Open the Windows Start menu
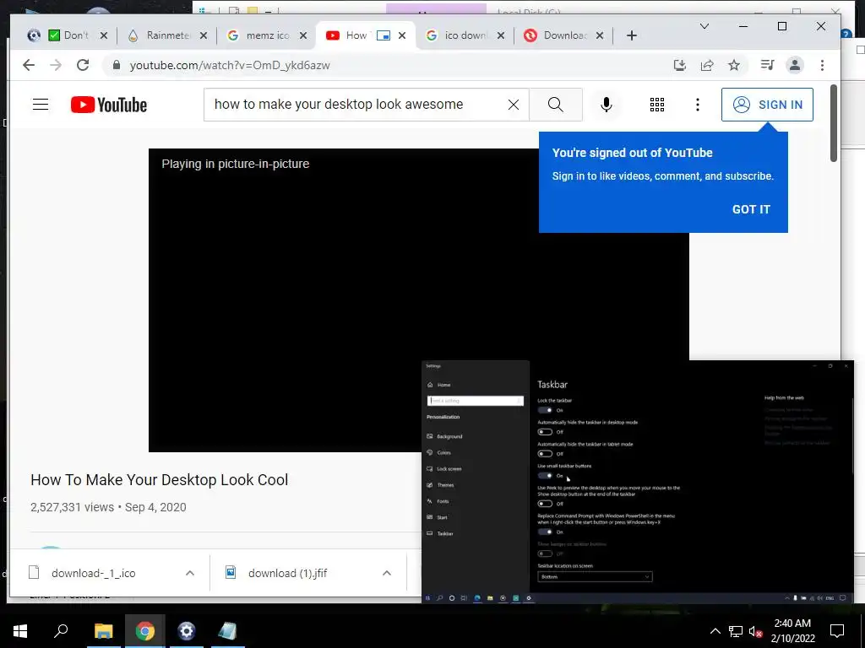Viewport: 865px width, 648px height. coord(20,631)
